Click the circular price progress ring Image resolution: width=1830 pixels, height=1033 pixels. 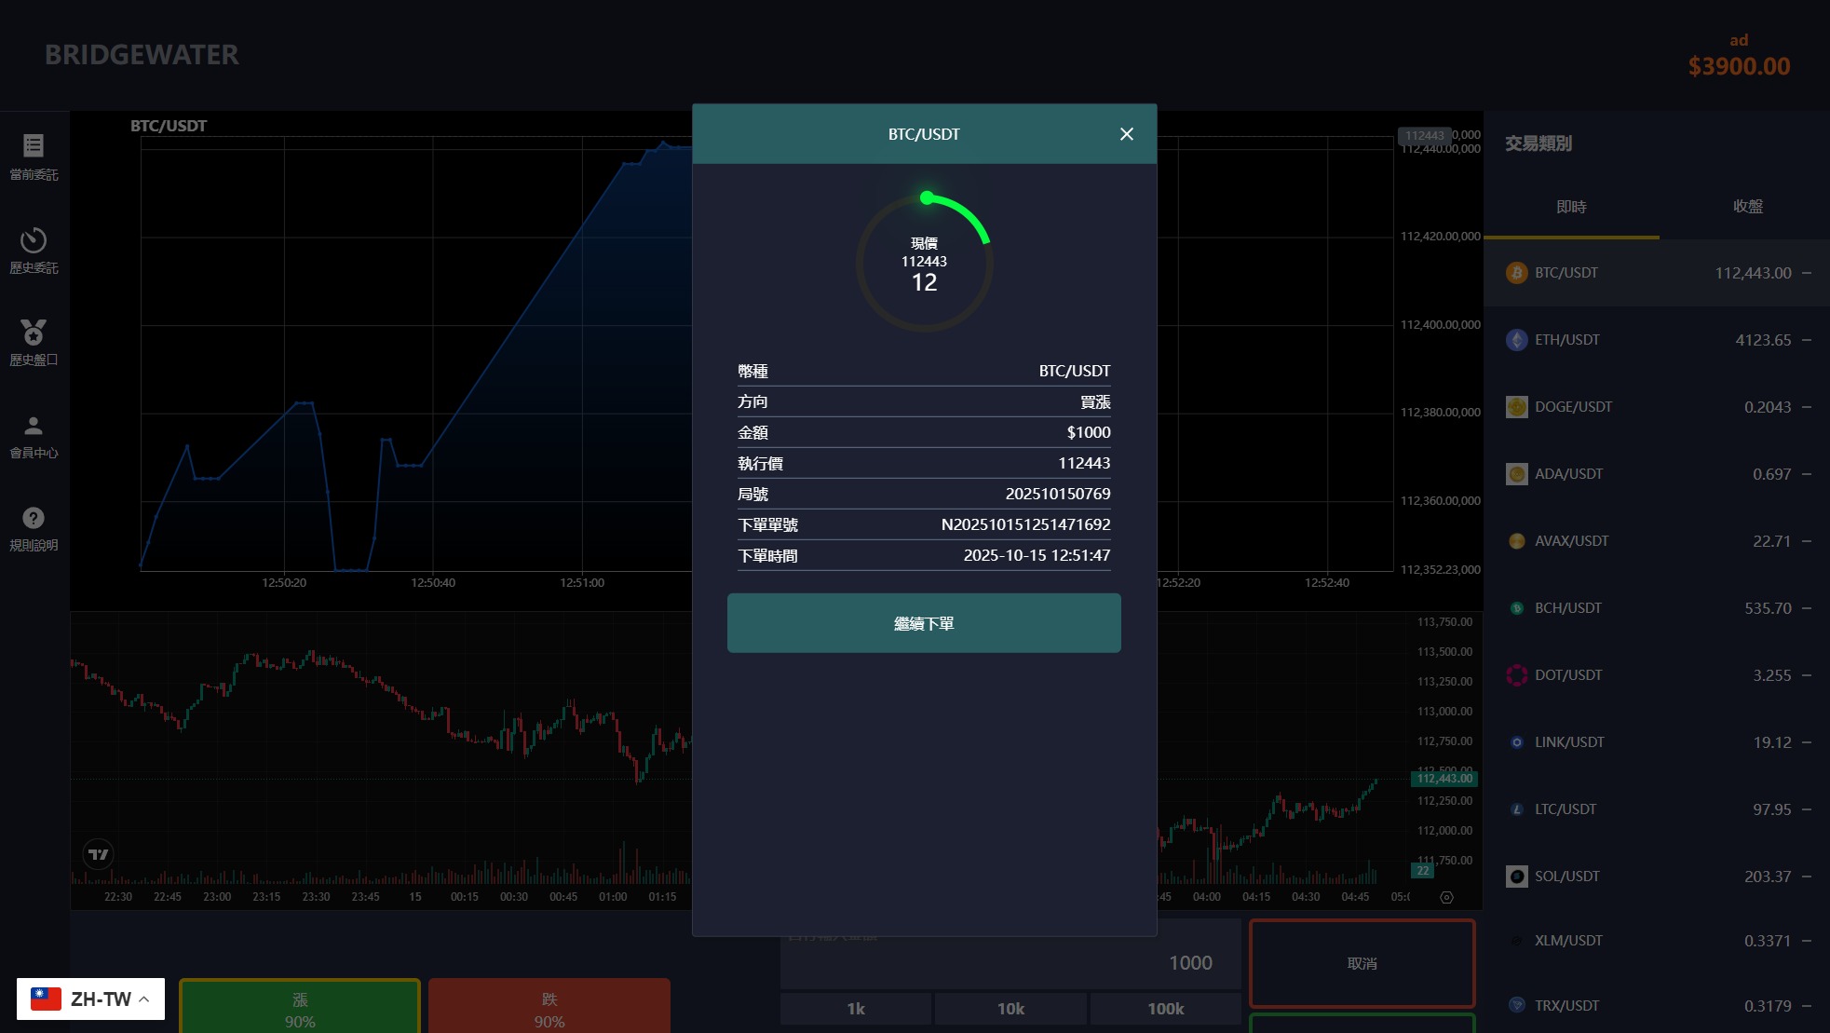(924, 263)
